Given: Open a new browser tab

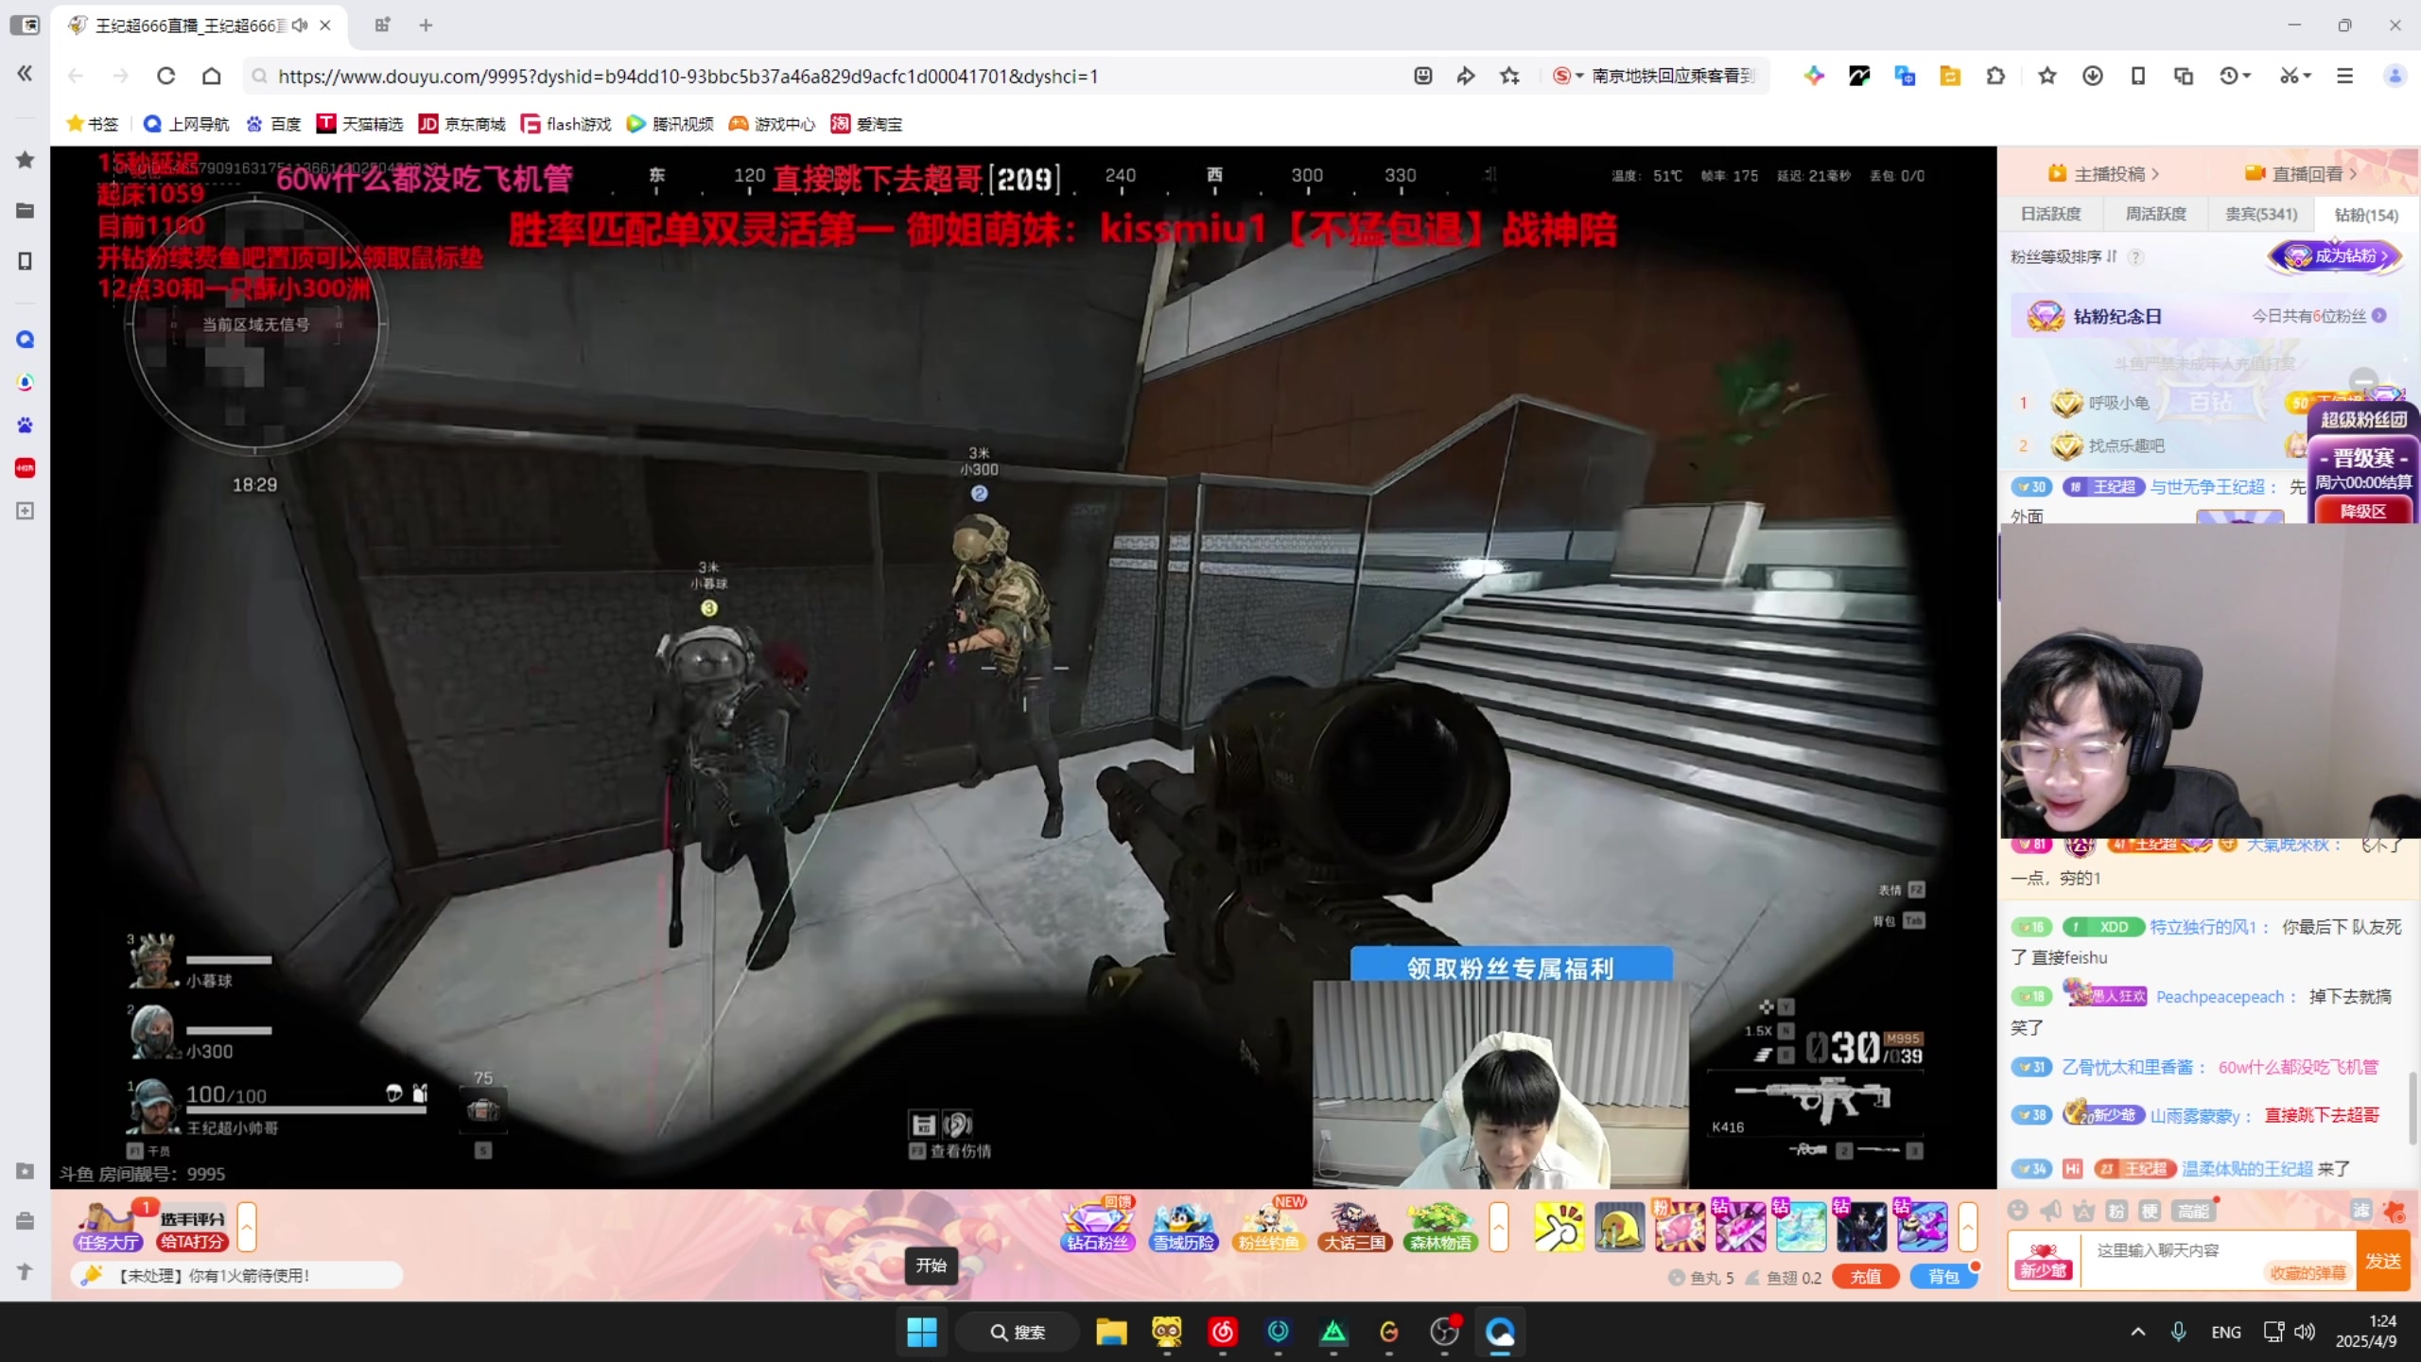Looking at the screenshot, I should 426,26.
